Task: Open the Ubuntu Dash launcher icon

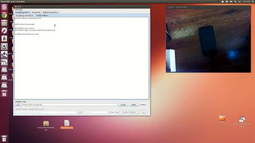Action: (4, 8)
